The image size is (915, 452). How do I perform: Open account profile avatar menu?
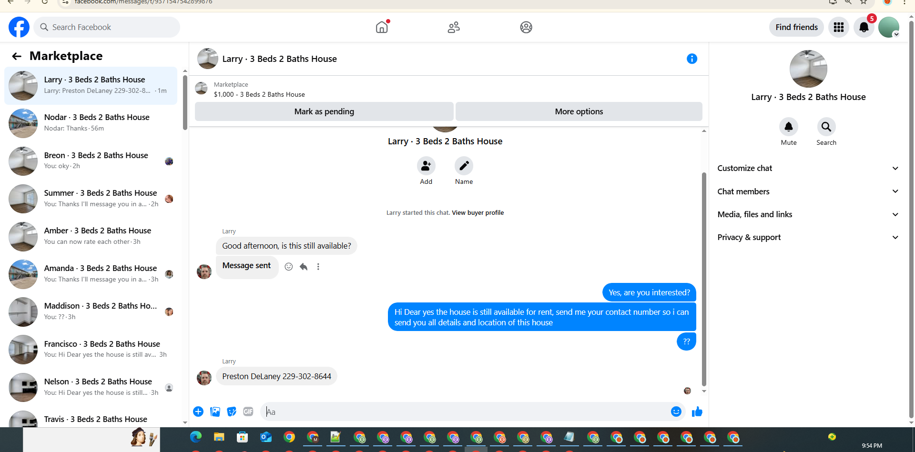click(x=889, y=27)
